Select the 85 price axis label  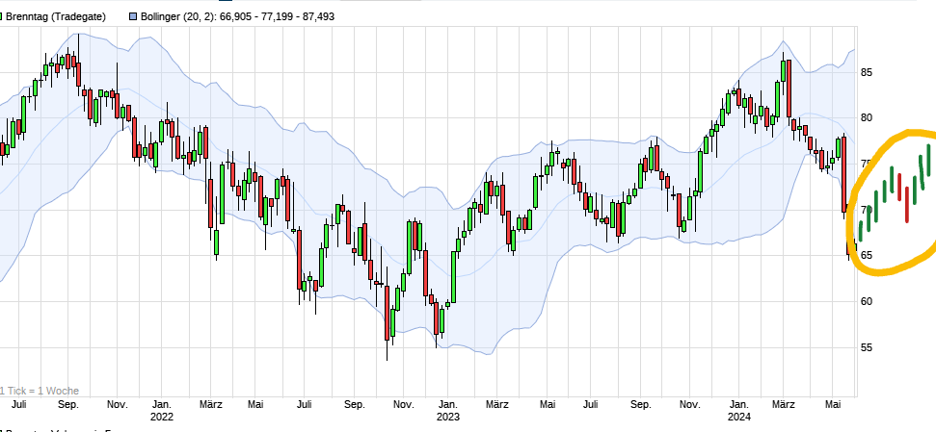click(867, 73)
